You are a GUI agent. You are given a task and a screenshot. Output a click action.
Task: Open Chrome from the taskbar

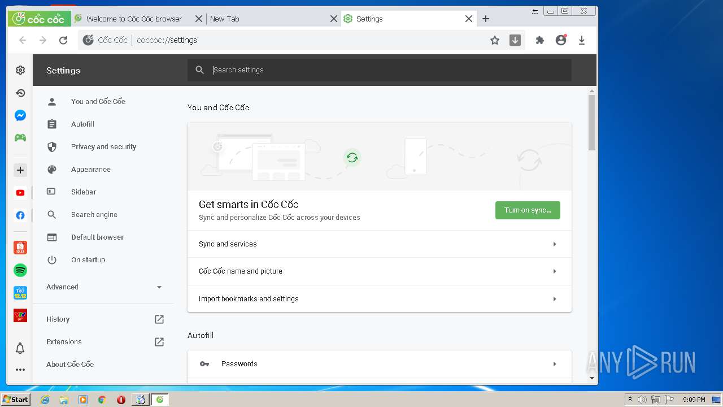tap(102, 400)
